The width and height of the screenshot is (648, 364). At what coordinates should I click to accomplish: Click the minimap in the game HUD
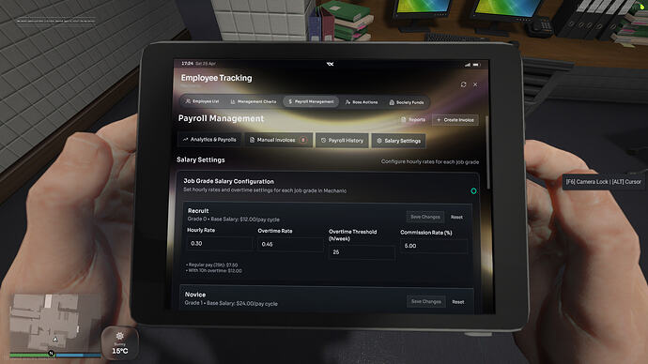click(55, 324)
